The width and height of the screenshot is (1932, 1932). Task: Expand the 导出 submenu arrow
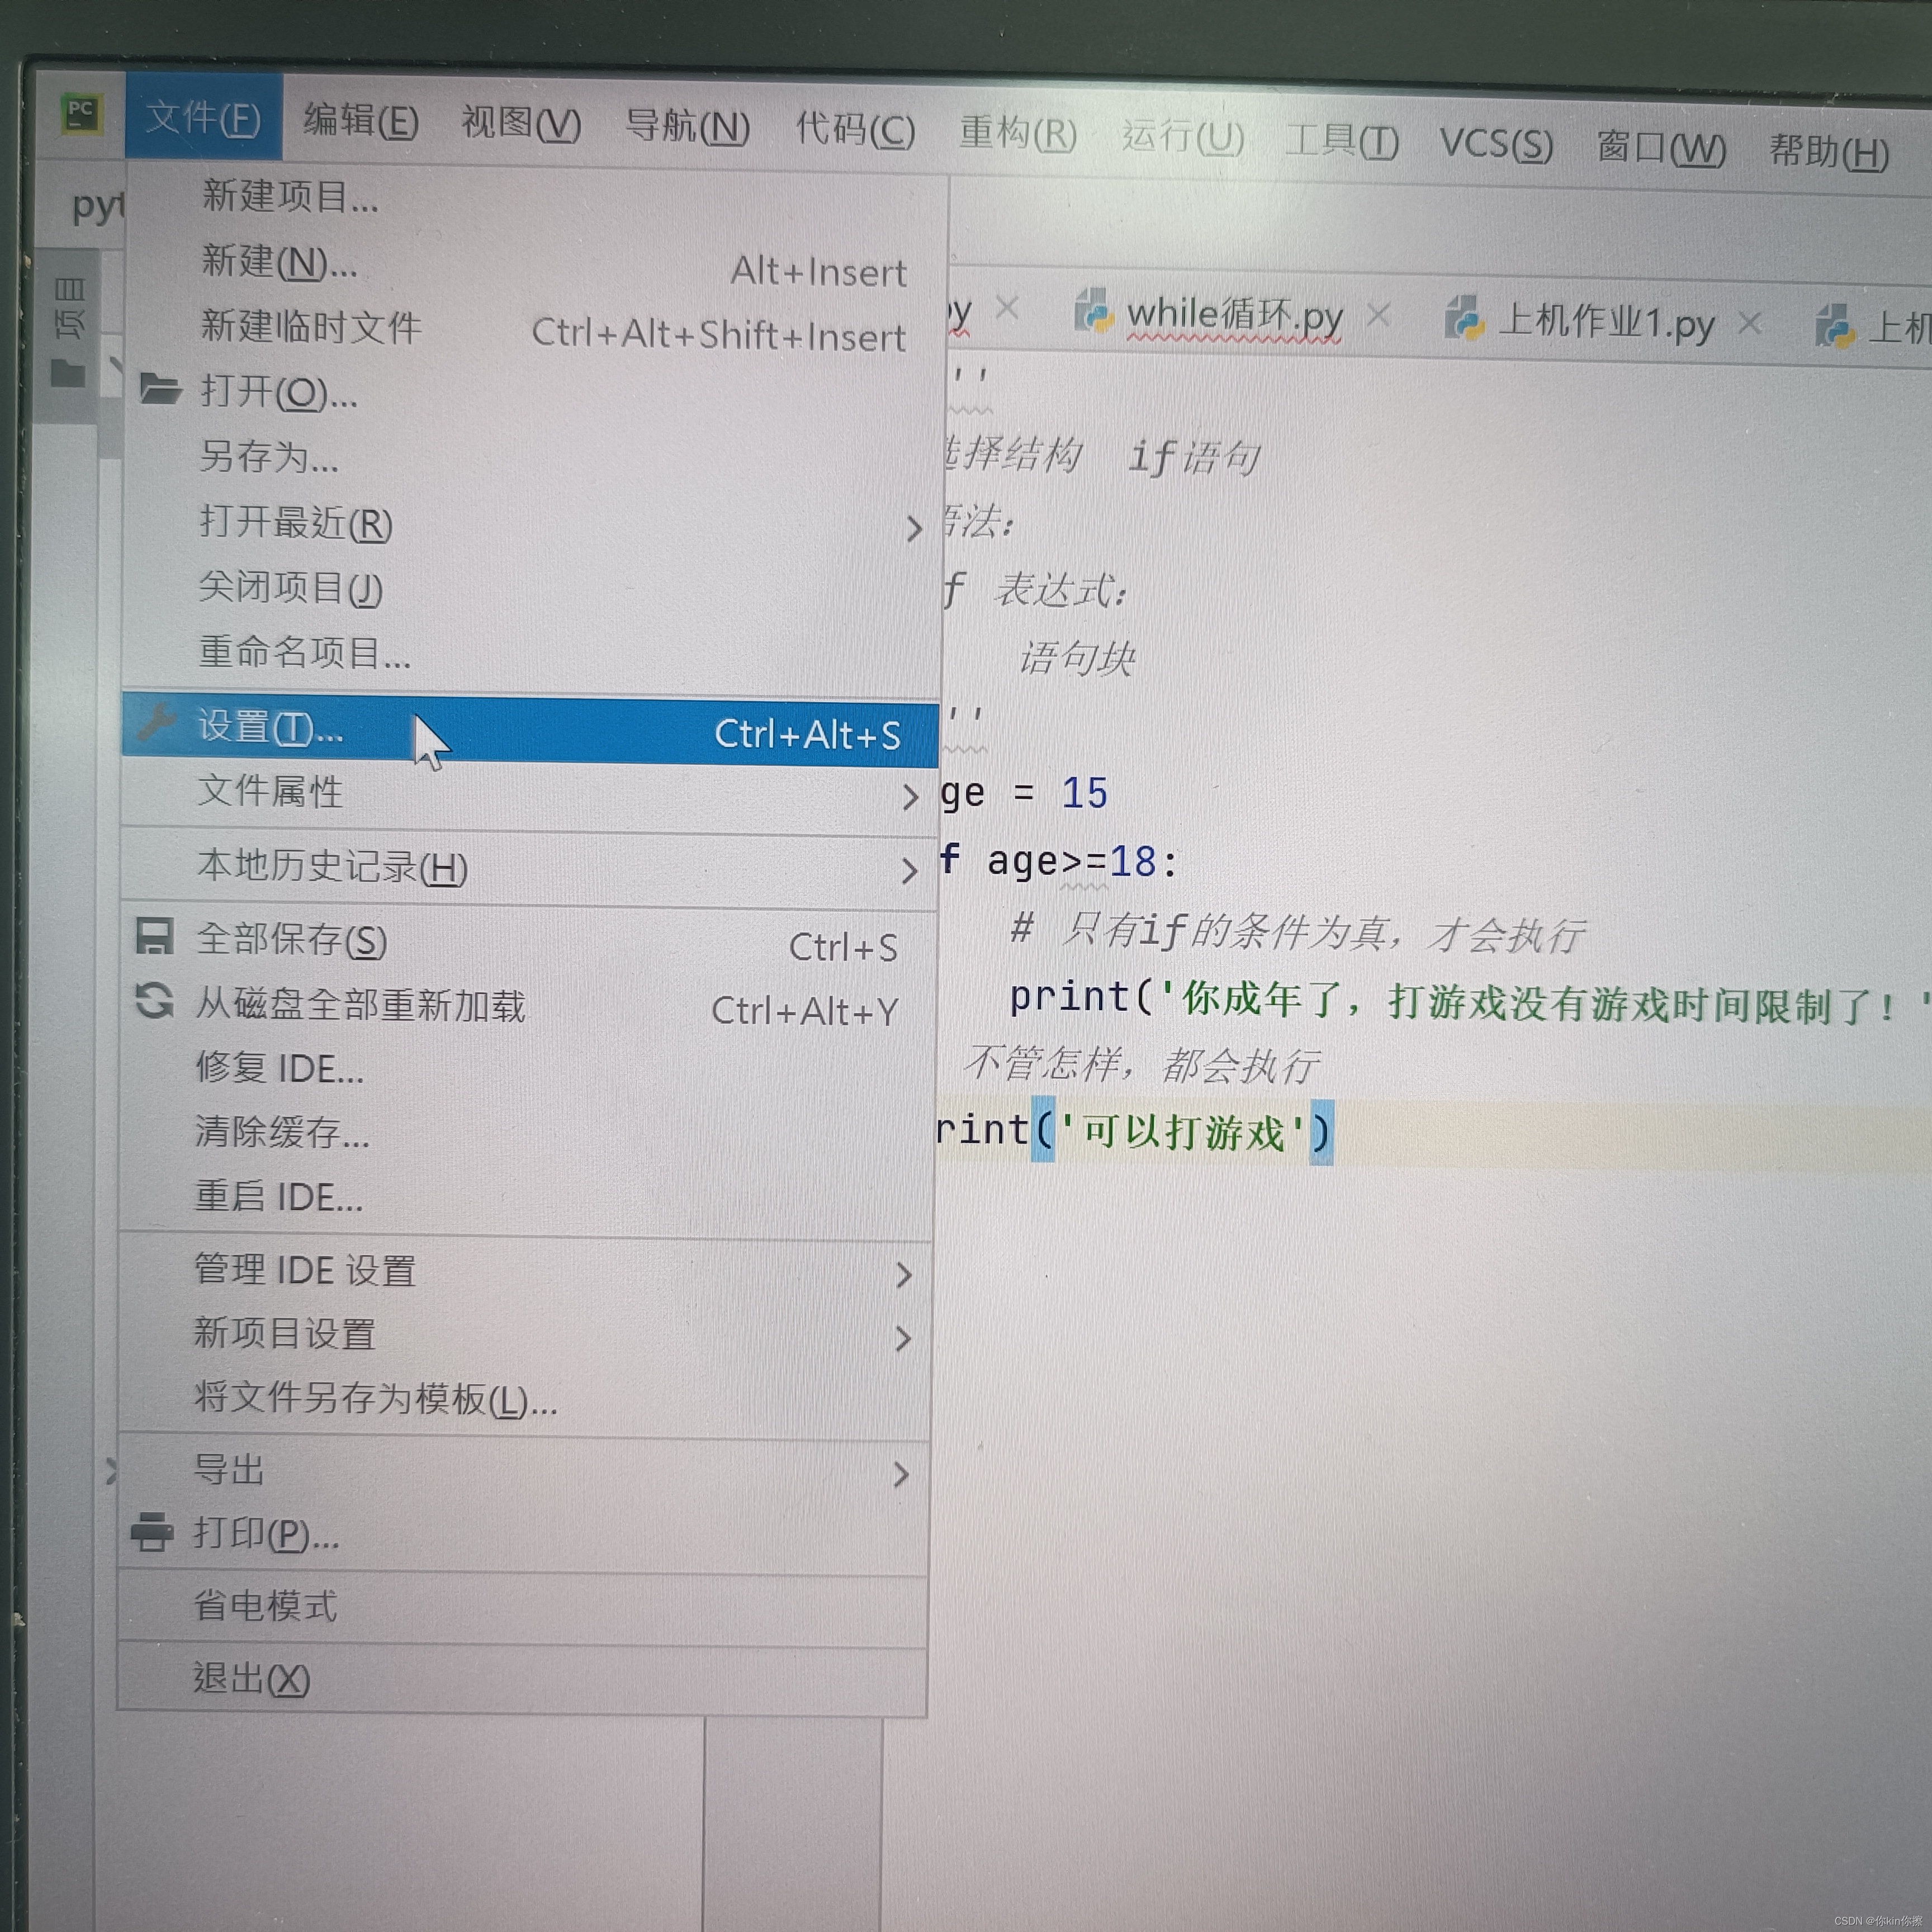(x=901, y=1473)
